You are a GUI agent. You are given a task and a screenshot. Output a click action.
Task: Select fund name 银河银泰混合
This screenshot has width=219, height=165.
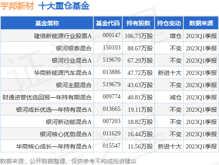[74, 48]
